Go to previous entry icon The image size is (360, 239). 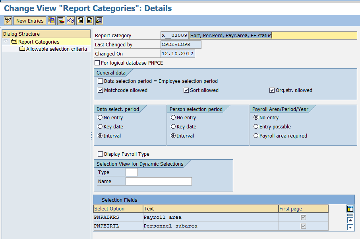(80, 21)
